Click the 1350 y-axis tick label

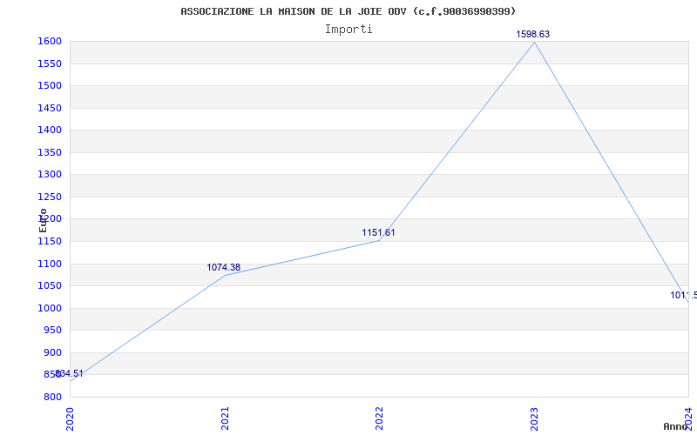pos(50,152)
